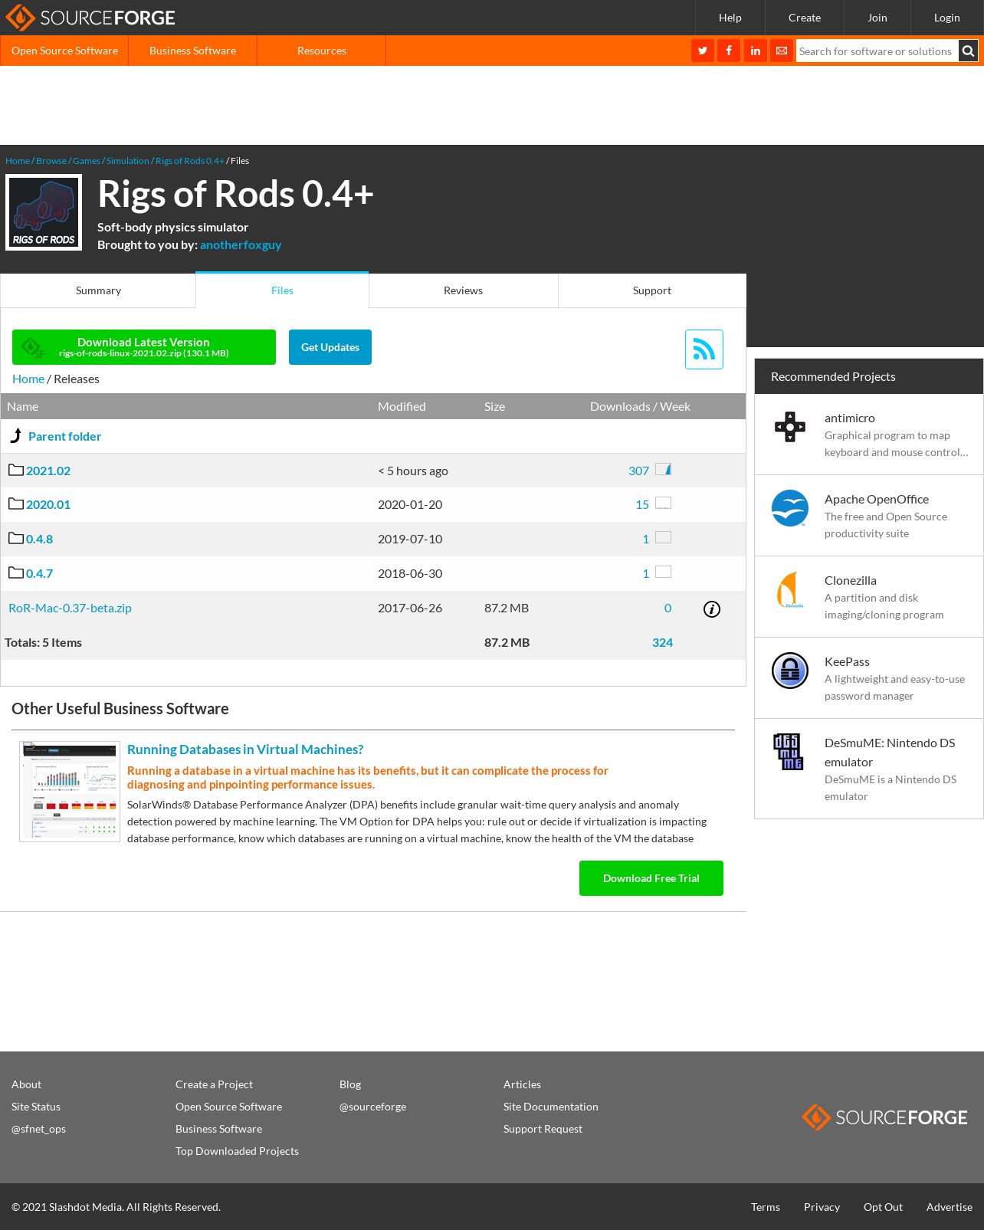Click the email envelope icon
Viewport: 984px width, 1230px height.
pyautogui.click(x=782, y=51)
